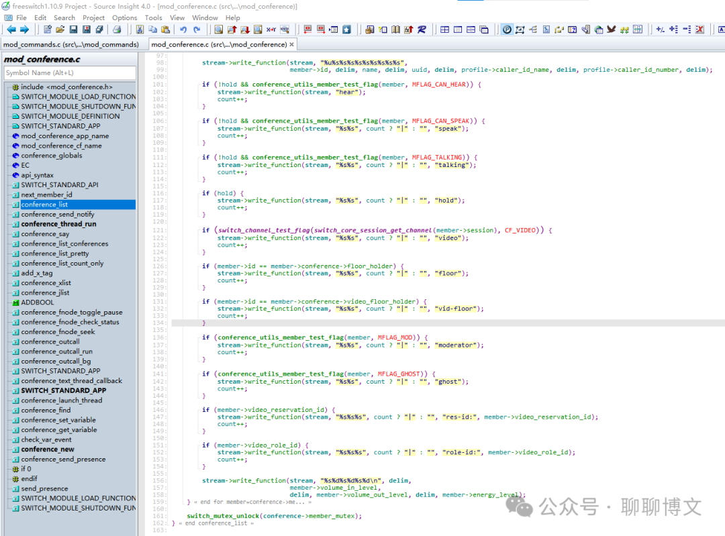Click the Back navigation arrow
The height and width of the screenshot is (536, 725).
click(x=12, y=29)
